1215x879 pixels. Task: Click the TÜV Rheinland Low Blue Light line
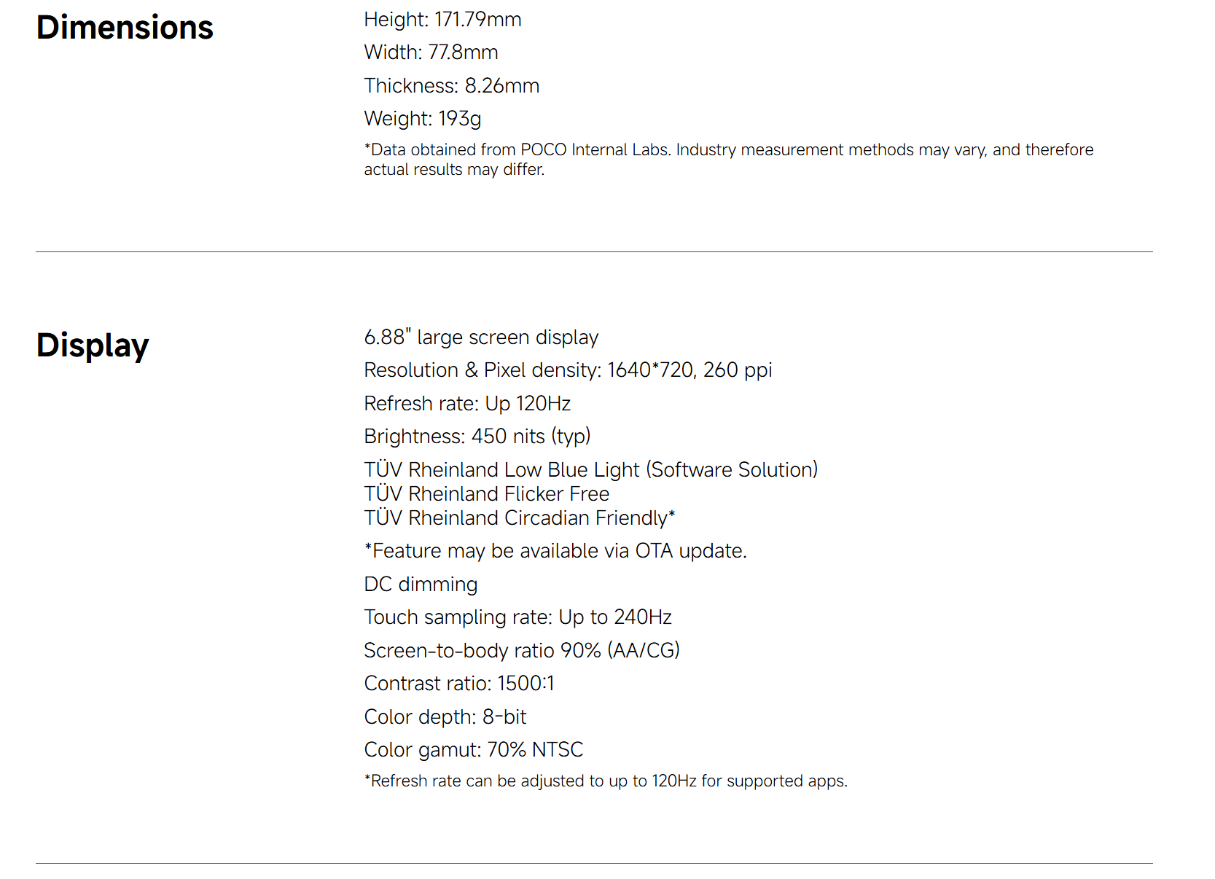(x=590, y=470)
